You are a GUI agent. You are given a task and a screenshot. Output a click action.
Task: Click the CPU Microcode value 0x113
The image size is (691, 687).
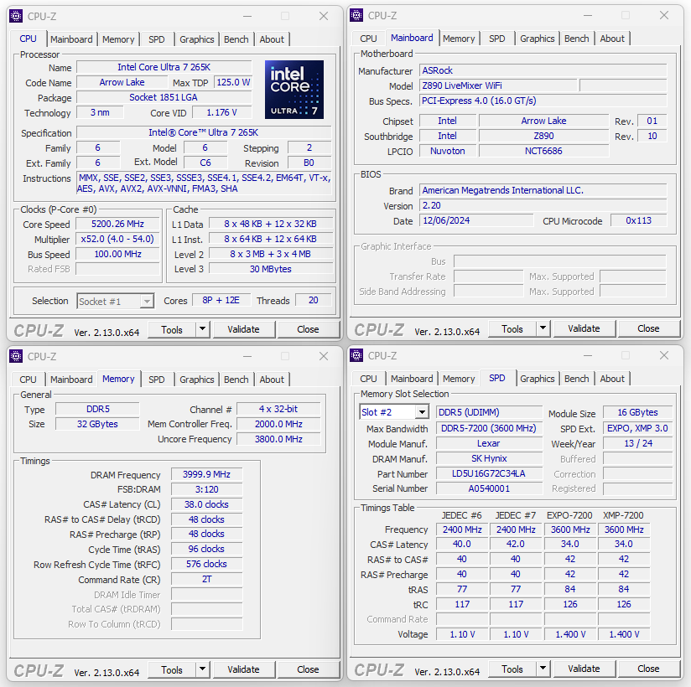(638, 220)
